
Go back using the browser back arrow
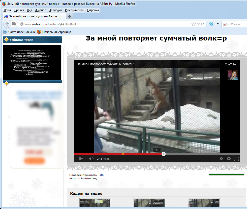[x=7, y=24]
